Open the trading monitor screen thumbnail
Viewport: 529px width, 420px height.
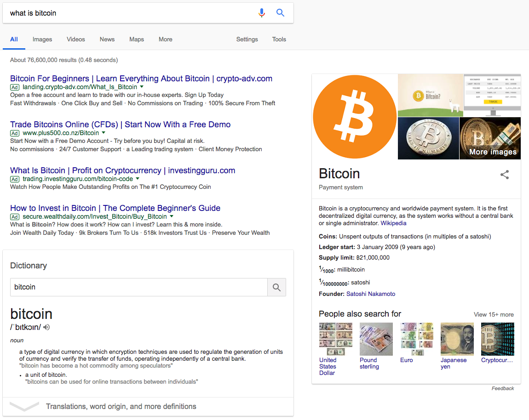point(492,95)
